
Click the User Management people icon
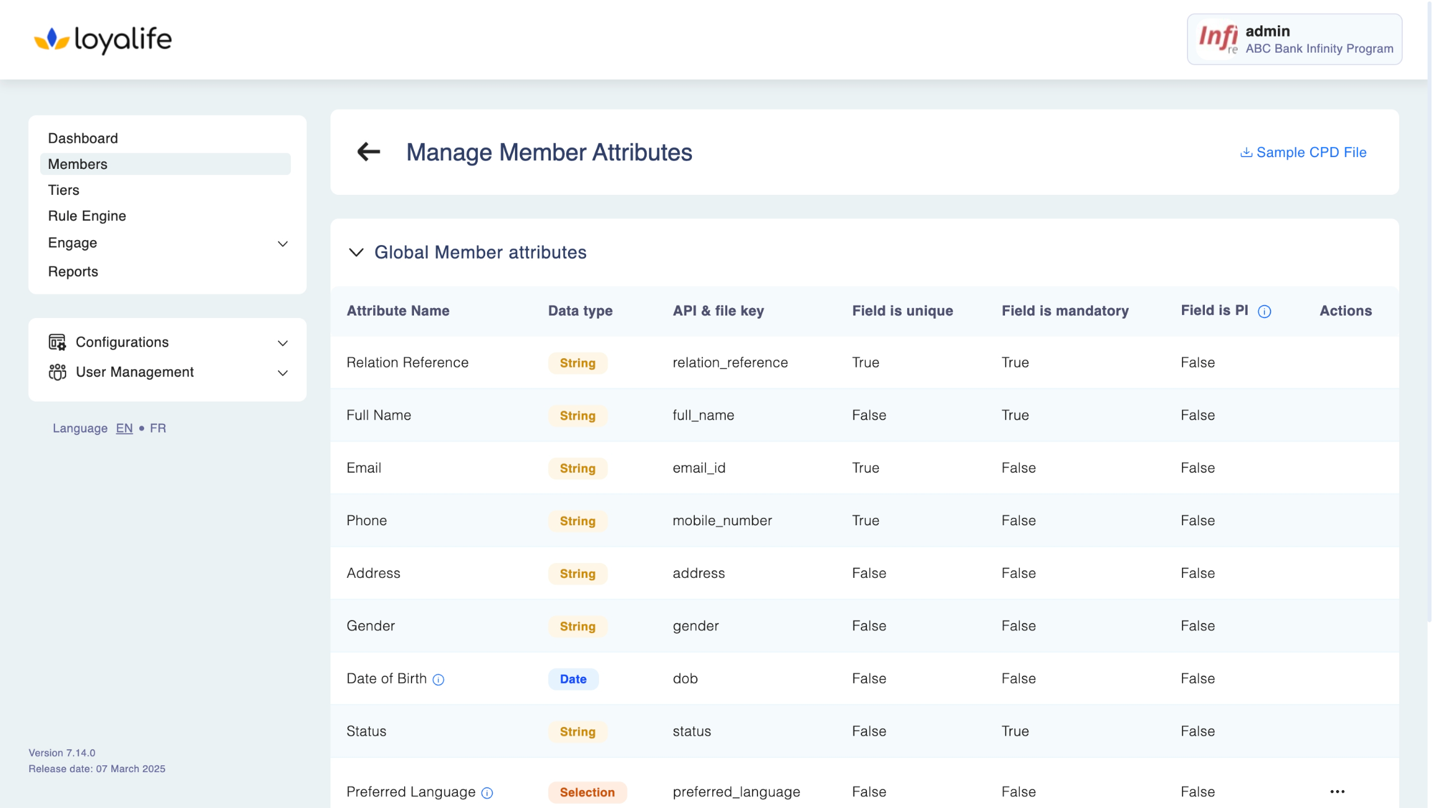point(57,372)
